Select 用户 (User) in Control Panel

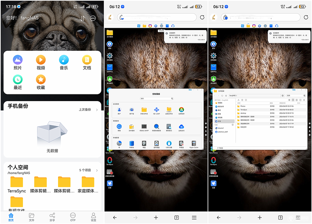[119, 111]
